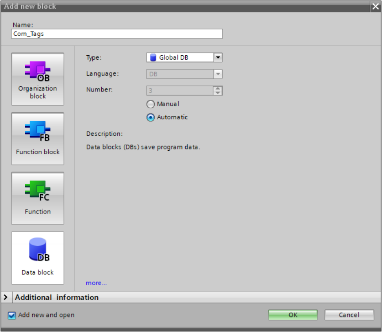Click the OK button
Image resolution: width=382 pixels, height=332 pixels.
[x=293, y=315]
